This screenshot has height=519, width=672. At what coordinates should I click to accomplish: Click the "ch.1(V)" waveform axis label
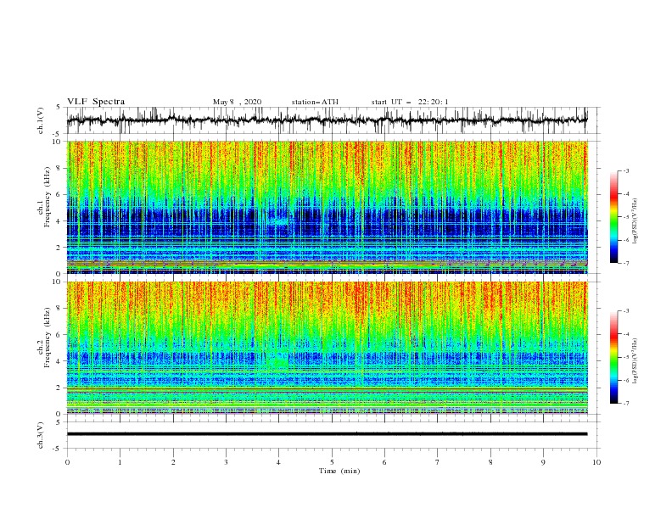click(x=41, y=120)
